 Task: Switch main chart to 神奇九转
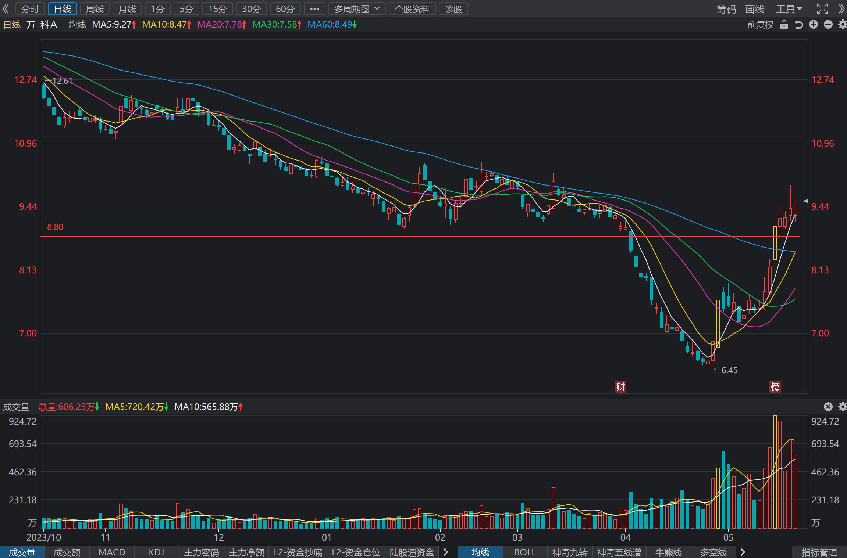point(570,552)
